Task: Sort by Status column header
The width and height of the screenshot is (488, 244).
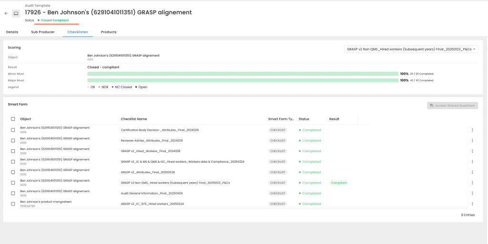Action: point(304,119)
